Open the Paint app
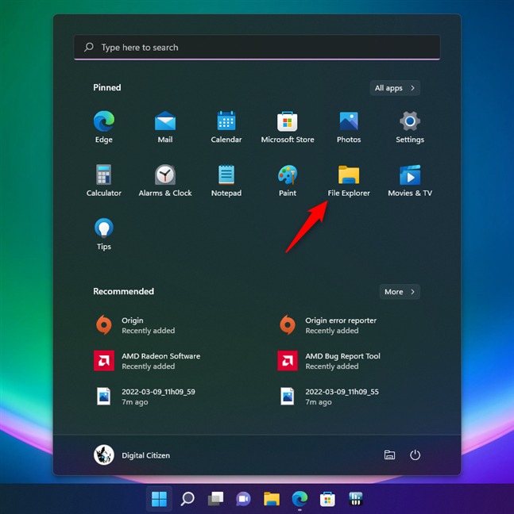This screenshot has height=514, width=514. (288, 181)
